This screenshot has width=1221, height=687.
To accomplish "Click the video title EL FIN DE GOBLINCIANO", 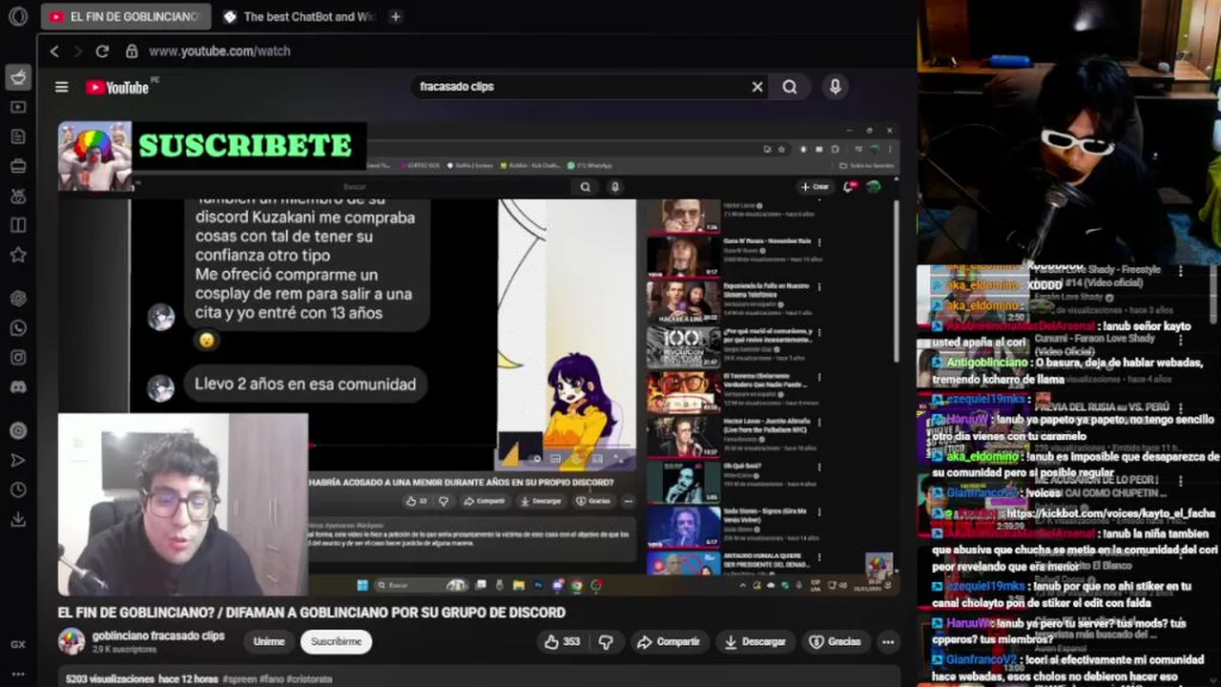I will click(312, 613).
